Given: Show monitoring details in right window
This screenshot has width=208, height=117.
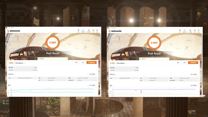Looking at the screenshot, I should point(194,86).
